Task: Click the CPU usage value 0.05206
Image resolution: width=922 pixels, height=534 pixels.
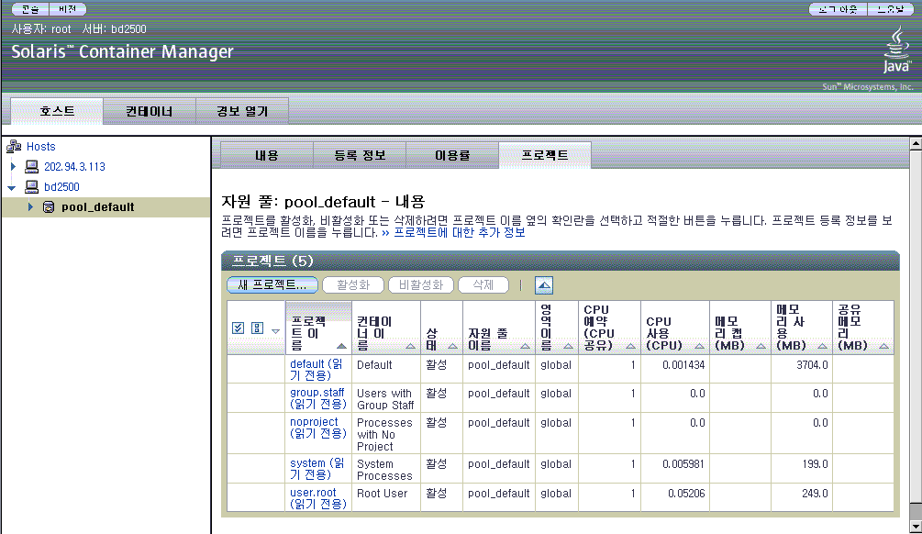Action: tap(685, 494)
